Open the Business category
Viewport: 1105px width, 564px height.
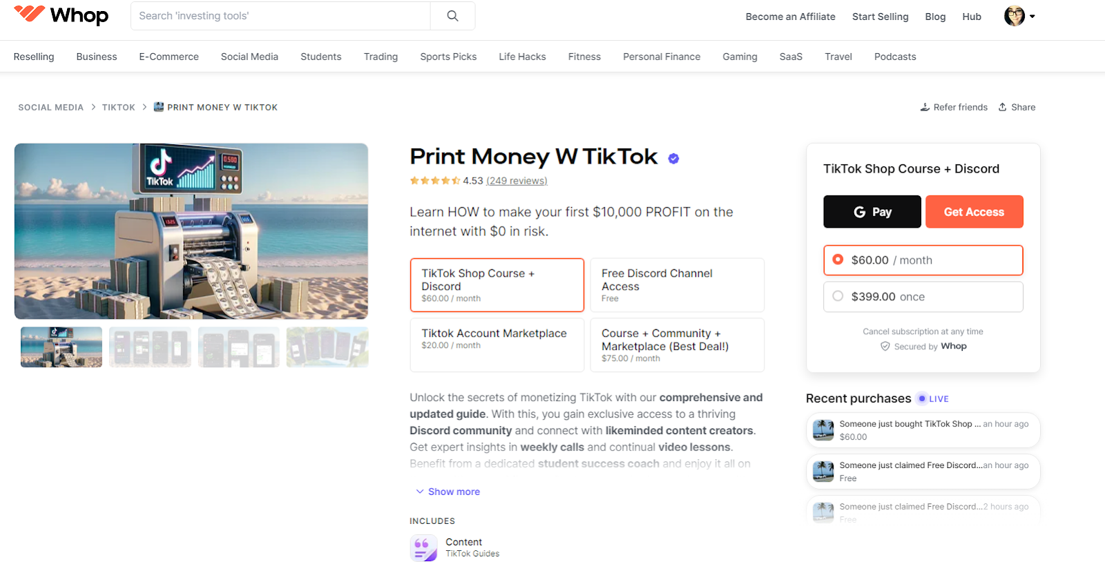coord(97,57)
